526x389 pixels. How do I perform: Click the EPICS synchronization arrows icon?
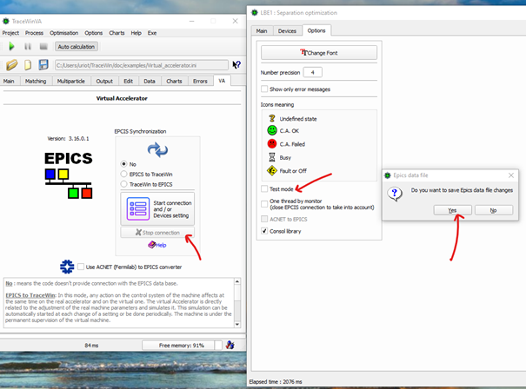(x=157, y=149)
